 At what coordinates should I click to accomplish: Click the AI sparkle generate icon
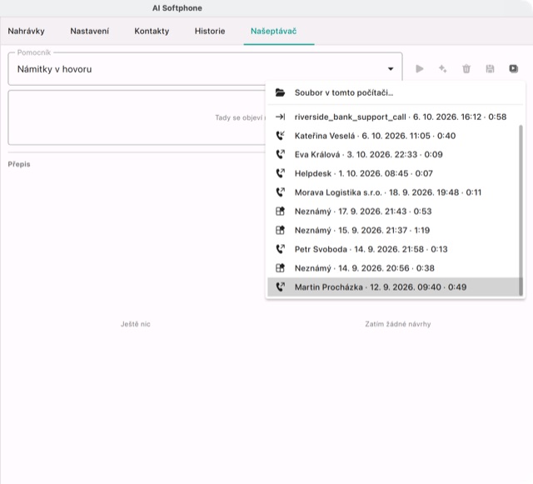click(442, 69)
